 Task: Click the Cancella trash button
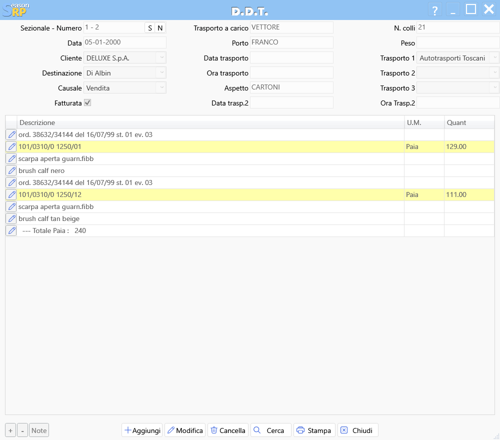point(228,430)
